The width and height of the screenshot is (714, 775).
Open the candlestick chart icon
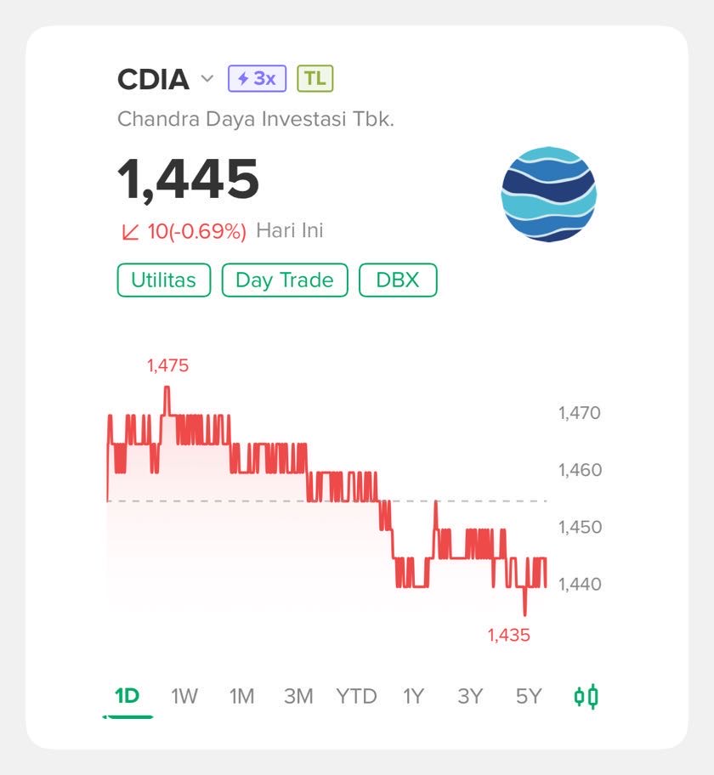pyautogui.click(x=586, y=697)
